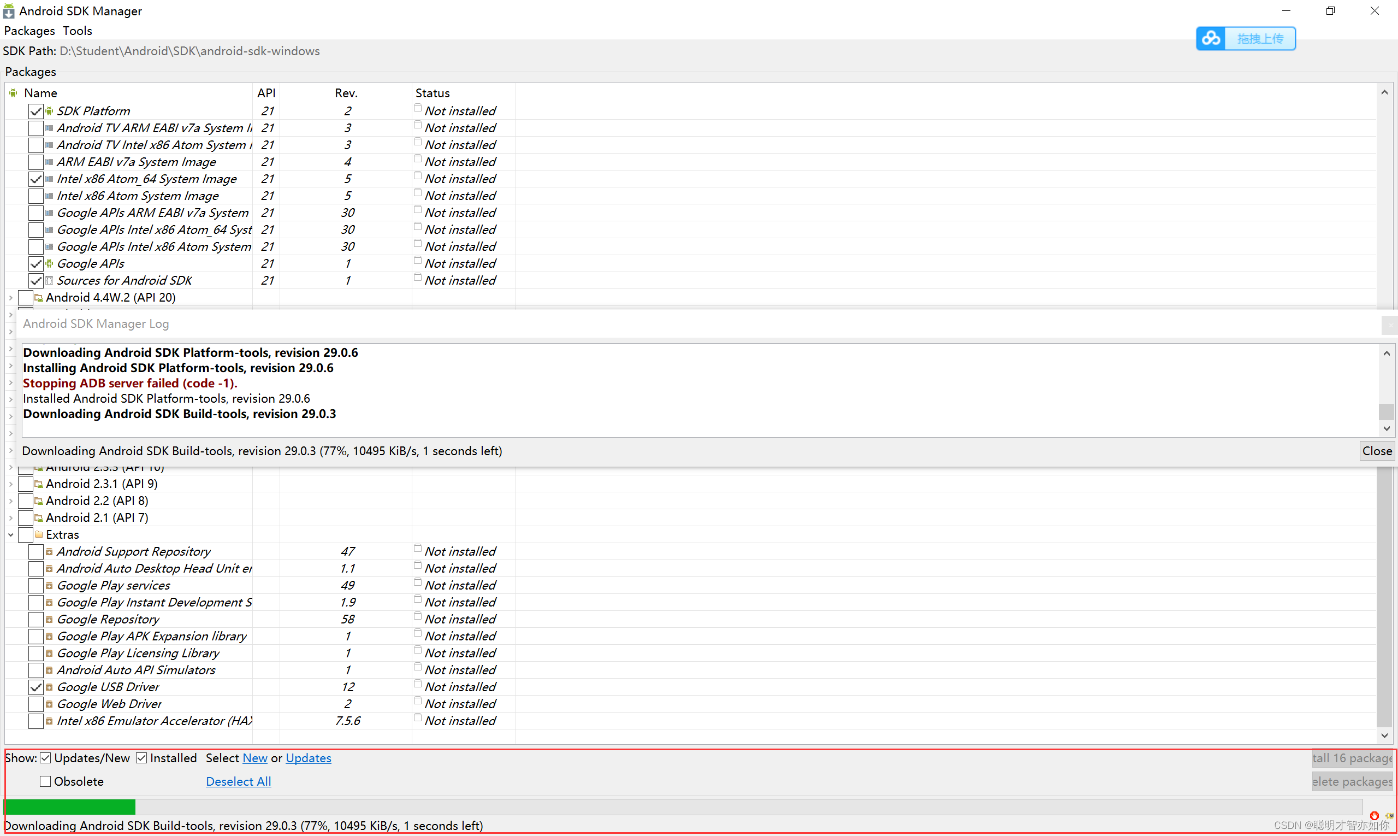Click the Android icon in Name column header
Viewport: 1398px width, 836px height.
pos(14,93)
